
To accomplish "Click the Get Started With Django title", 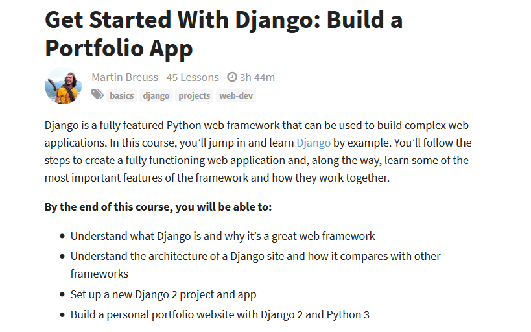I will (224, 34).
